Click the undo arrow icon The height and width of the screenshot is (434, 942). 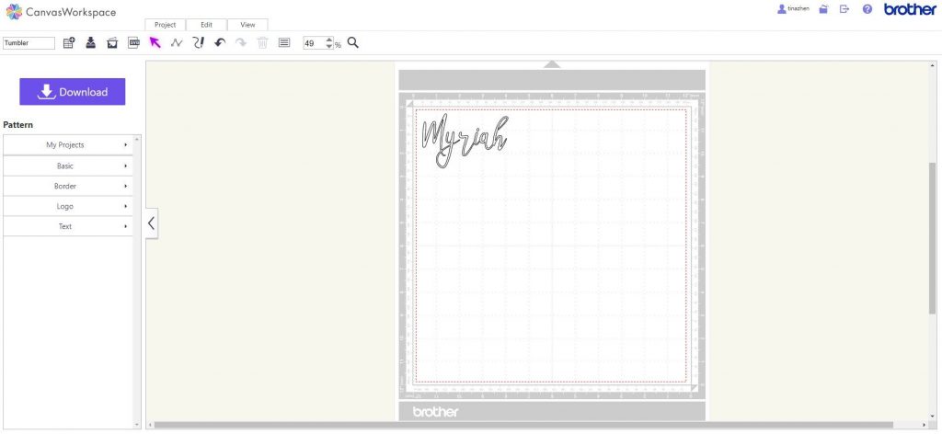[220, 43]
